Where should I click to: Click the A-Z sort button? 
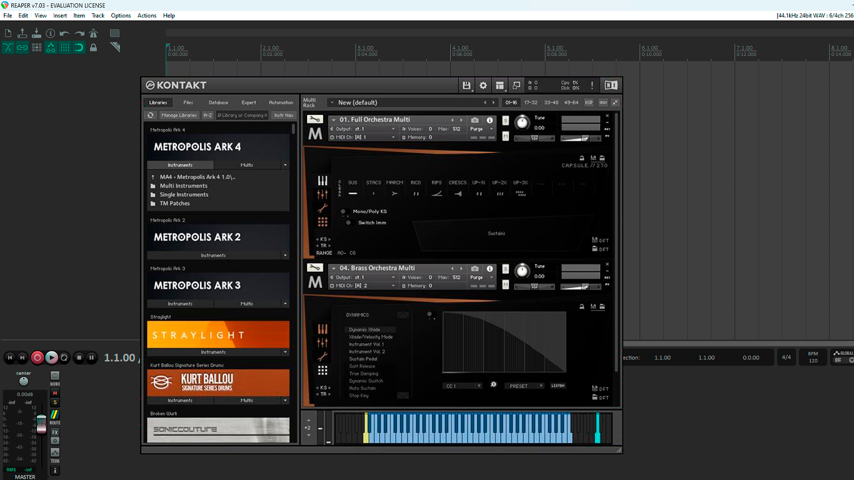click(x=208, y=115)
